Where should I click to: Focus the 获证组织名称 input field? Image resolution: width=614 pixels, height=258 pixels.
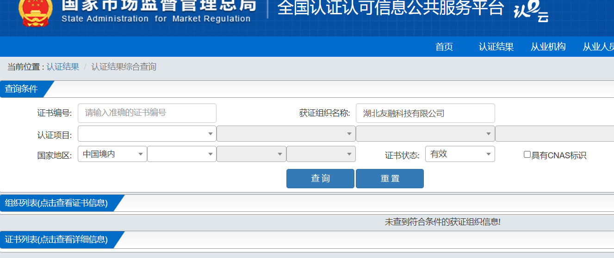(x=425, y=113)
